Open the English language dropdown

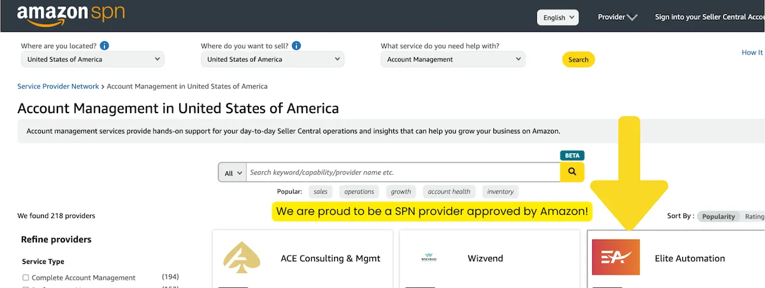click(558, 17)
